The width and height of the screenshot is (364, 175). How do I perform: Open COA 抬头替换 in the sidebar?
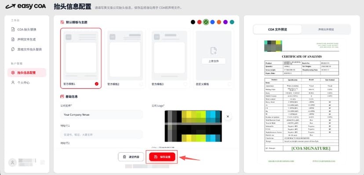pyautogui.click(x=27, y=30)
